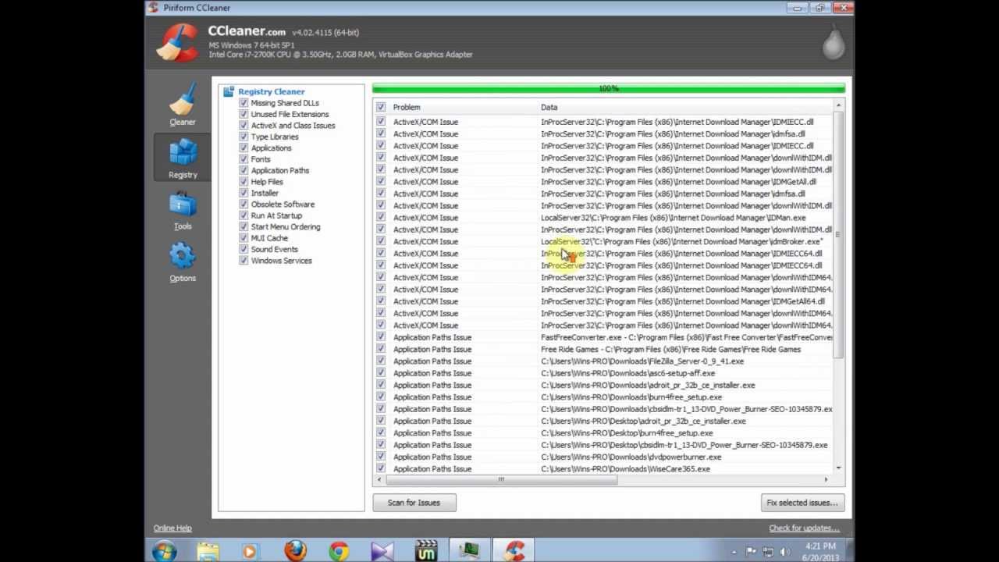Click Scan for Issues button
Viewport: 999px width, 562px height.
pos(414,503)
